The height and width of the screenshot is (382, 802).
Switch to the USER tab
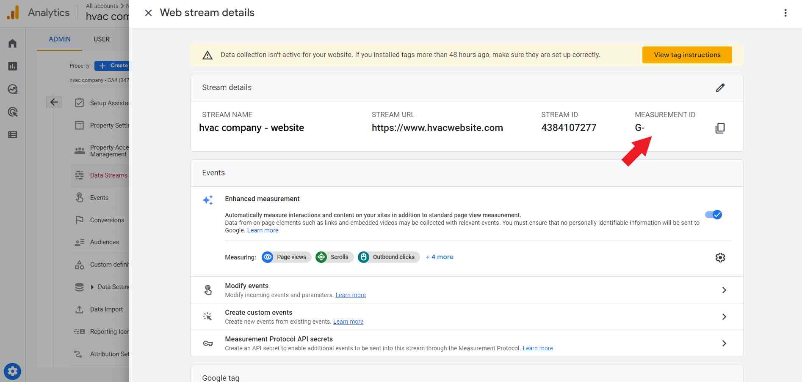point(102,39)
